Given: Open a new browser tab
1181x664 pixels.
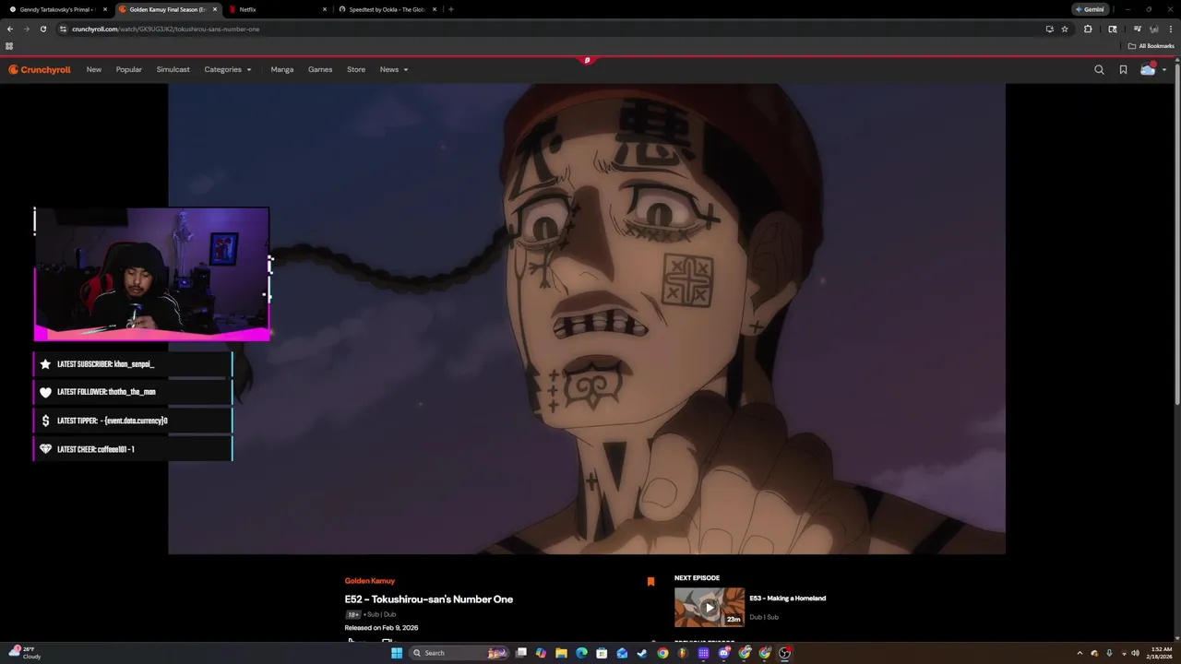Looking at the screenshot, I should (450, 9).
